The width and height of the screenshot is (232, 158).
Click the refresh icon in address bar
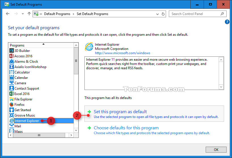pyautogui.click(x=163, y=14)
